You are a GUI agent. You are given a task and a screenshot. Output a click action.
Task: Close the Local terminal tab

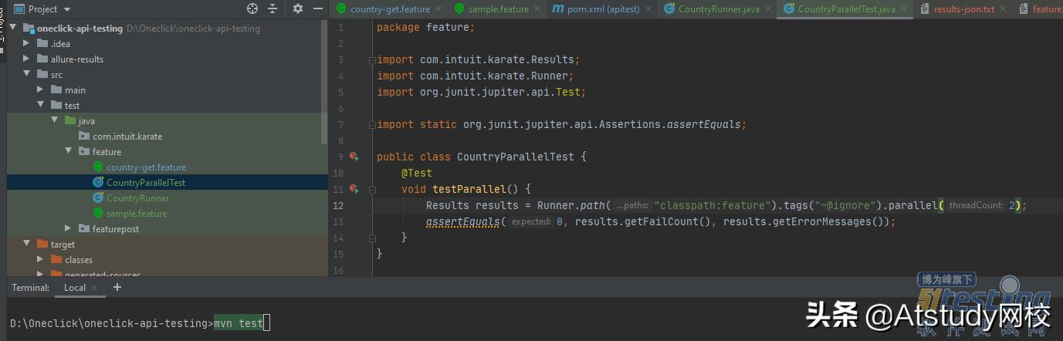coord(96,288)
